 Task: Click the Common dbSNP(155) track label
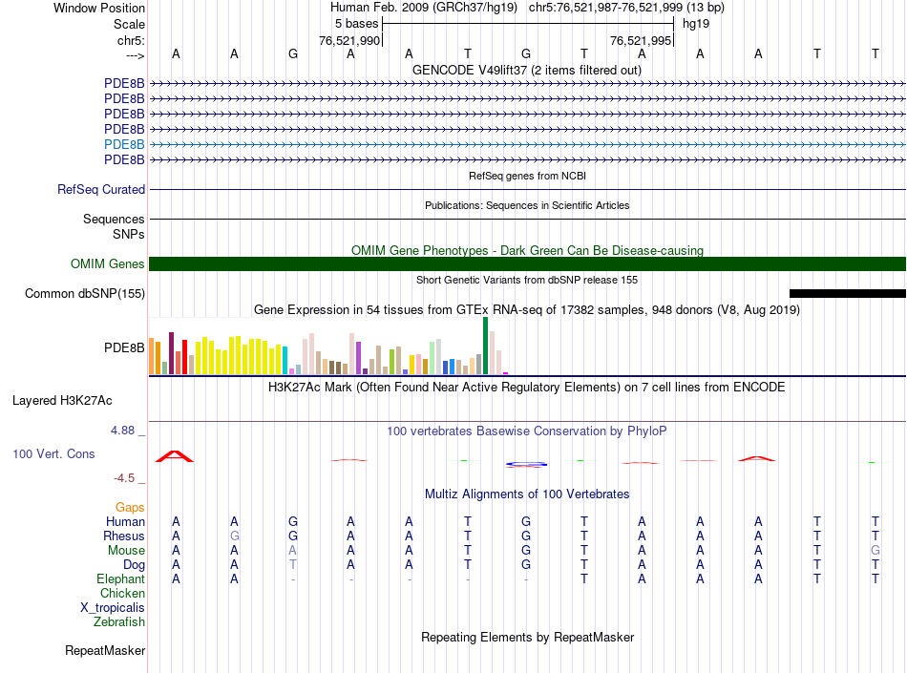(85, 294)
